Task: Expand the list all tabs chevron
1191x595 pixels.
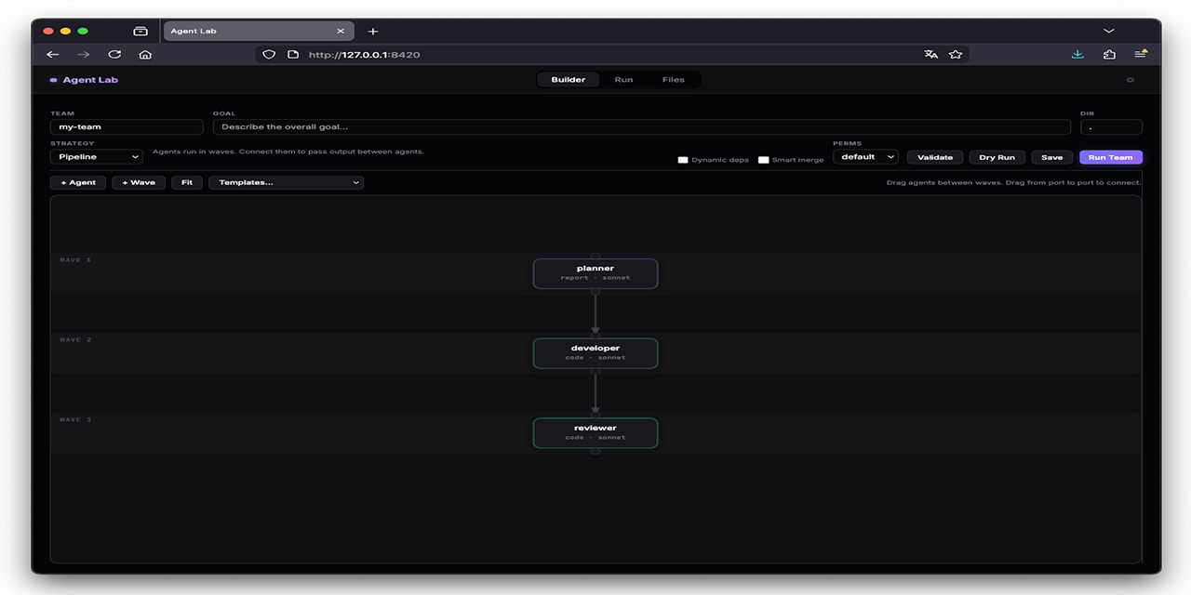Action: (1109, 31)
